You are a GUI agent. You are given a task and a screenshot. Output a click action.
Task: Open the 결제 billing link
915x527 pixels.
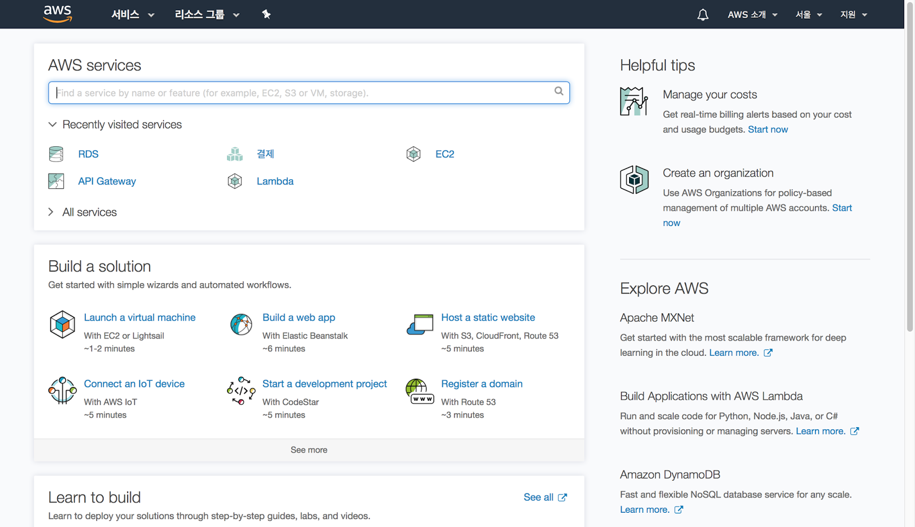tap(265, 154)
